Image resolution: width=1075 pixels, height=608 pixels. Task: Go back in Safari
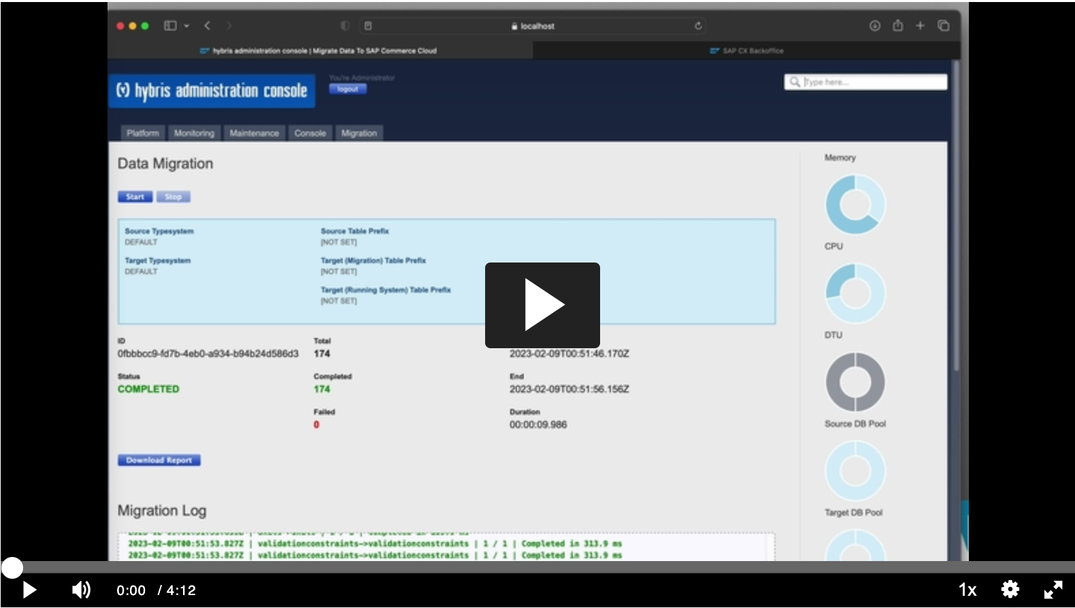pos(208,26)
